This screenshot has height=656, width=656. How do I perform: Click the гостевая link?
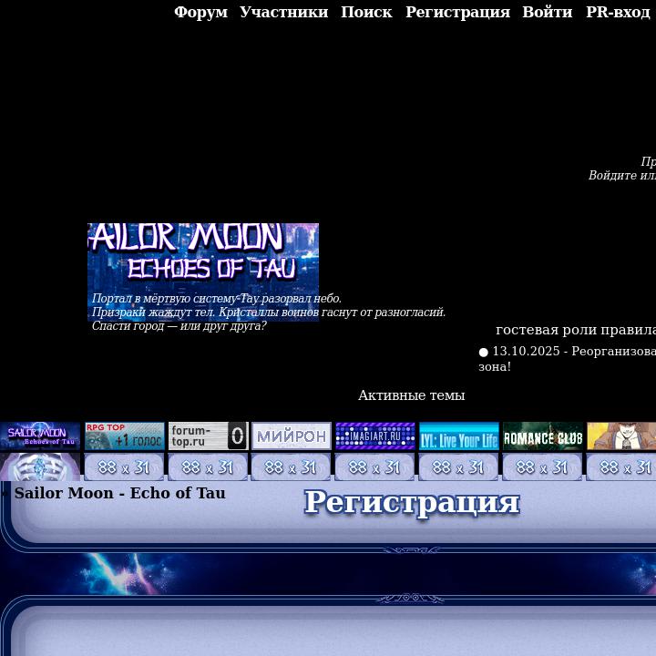[527, 330]
